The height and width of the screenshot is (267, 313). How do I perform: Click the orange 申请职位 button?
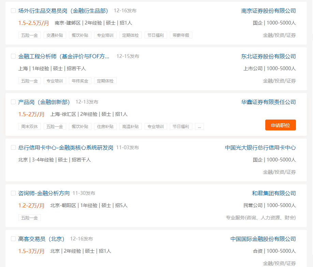tap(280, 125)
